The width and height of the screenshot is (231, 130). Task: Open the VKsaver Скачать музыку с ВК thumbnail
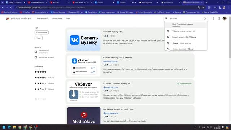pos(84,66)
